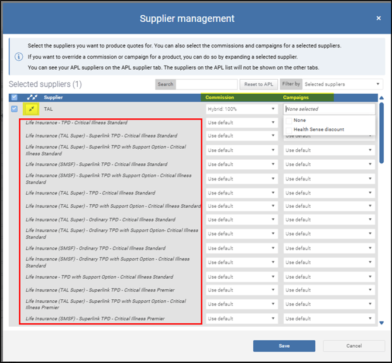Click the Commission column header
The height and width of the screenshot is (363, 392).
(x=220, y=97)
